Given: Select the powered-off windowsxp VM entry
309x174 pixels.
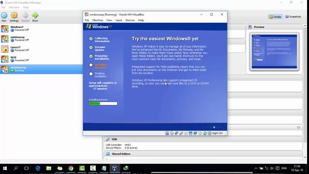Looking at the screenshot, I should tap(41, 39).
